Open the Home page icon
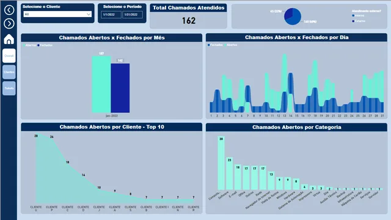Image resolution: width=391 pixels, height=220 pixels. coord(9,39)
